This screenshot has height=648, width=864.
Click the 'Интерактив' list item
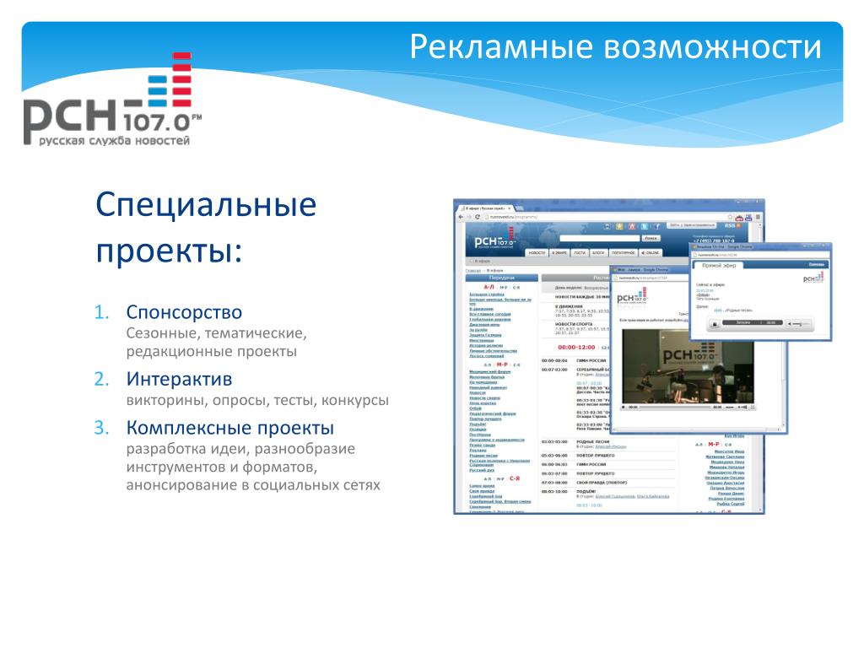click(179, 379)
